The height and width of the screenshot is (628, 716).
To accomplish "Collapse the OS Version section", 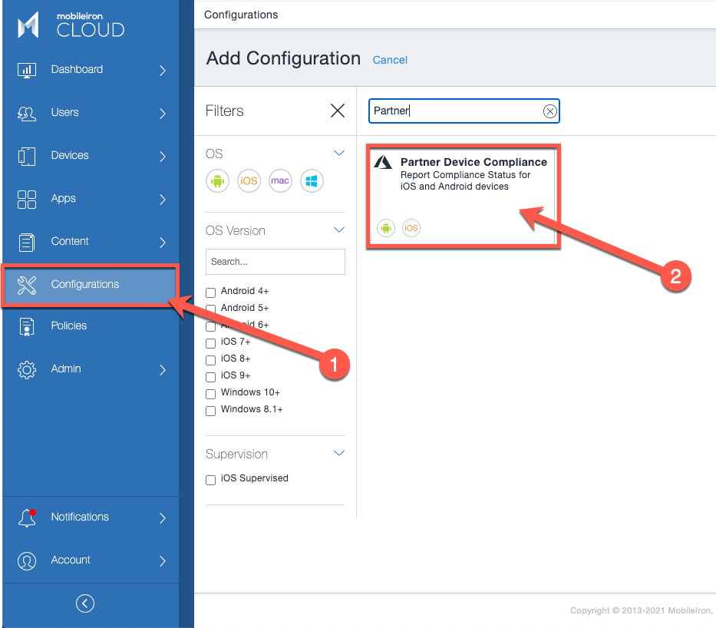I will coord(338,230).
